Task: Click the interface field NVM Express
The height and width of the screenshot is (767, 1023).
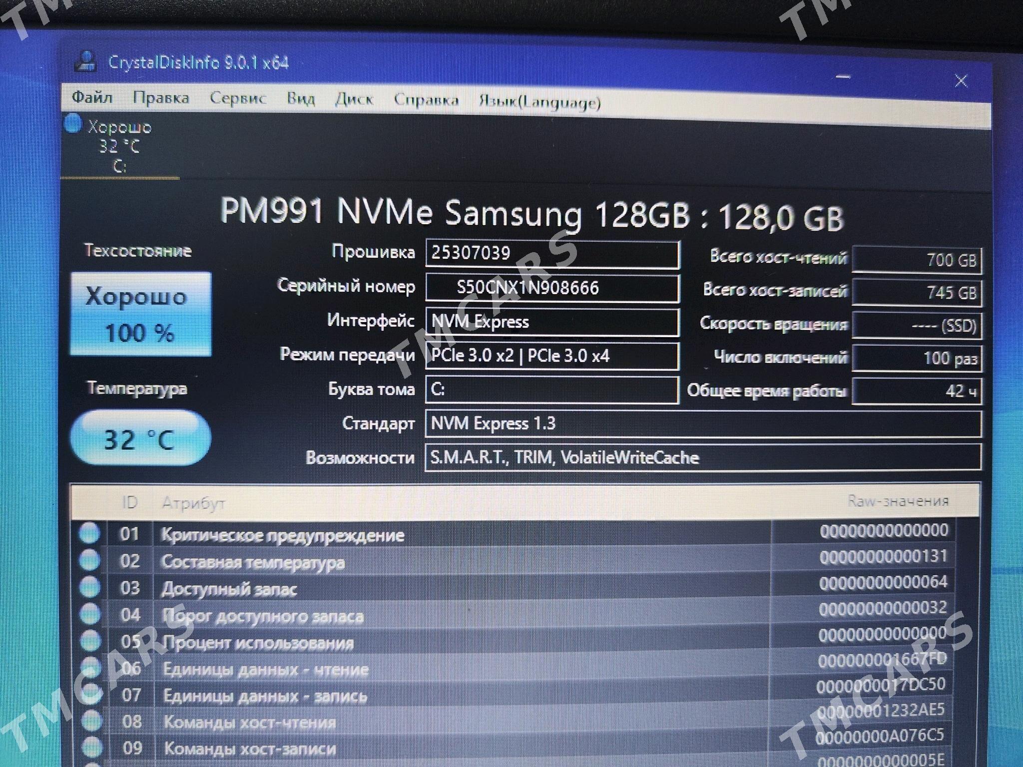Action: click(x=552, y=322)
